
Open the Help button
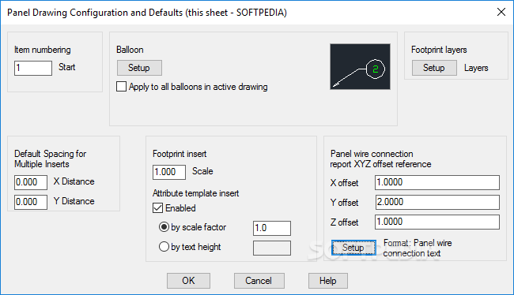pos(328,281)
